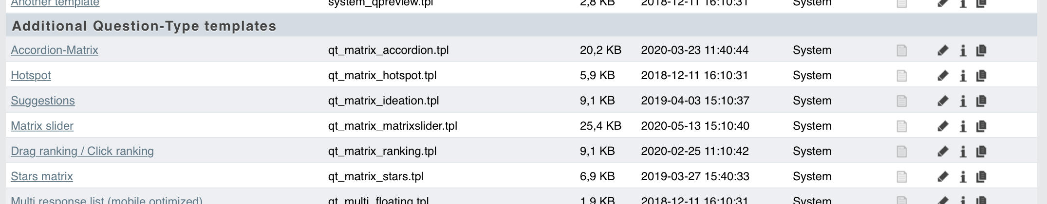Edit the Hotspot template

coord(943,76)
